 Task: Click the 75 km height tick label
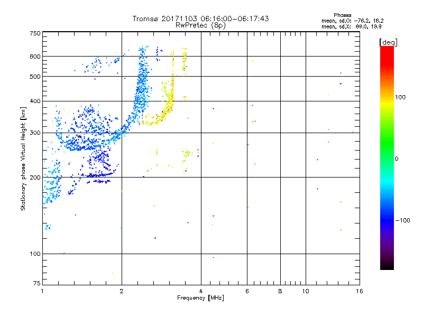click(x=37, y=283)
